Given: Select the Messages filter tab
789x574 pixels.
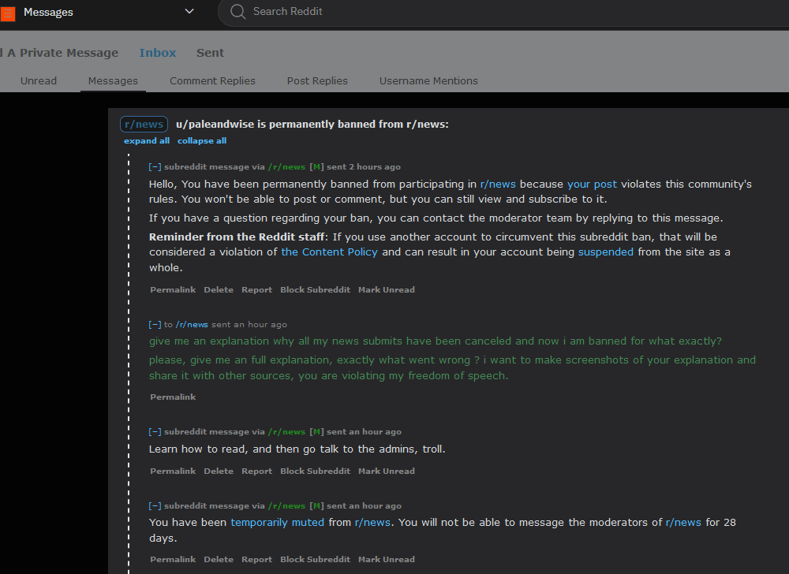Looking at the screenshot, I should [113, 80].
